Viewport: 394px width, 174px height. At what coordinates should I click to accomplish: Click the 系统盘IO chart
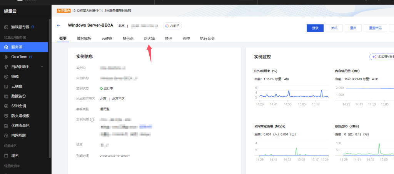(364, 151)
